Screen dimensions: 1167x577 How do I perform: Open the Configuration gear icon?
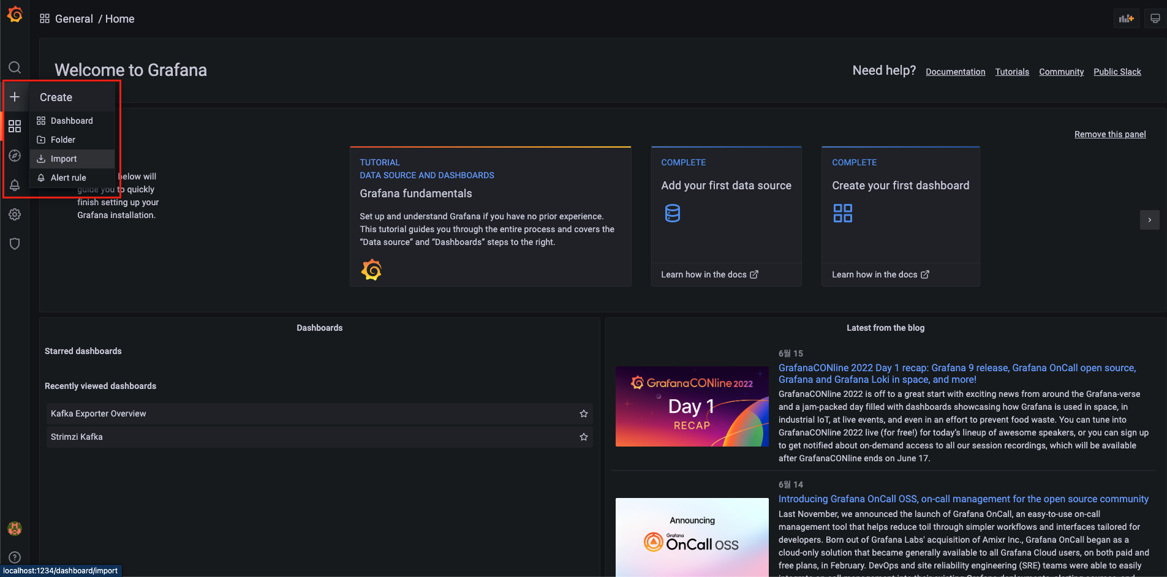[15, 214]
